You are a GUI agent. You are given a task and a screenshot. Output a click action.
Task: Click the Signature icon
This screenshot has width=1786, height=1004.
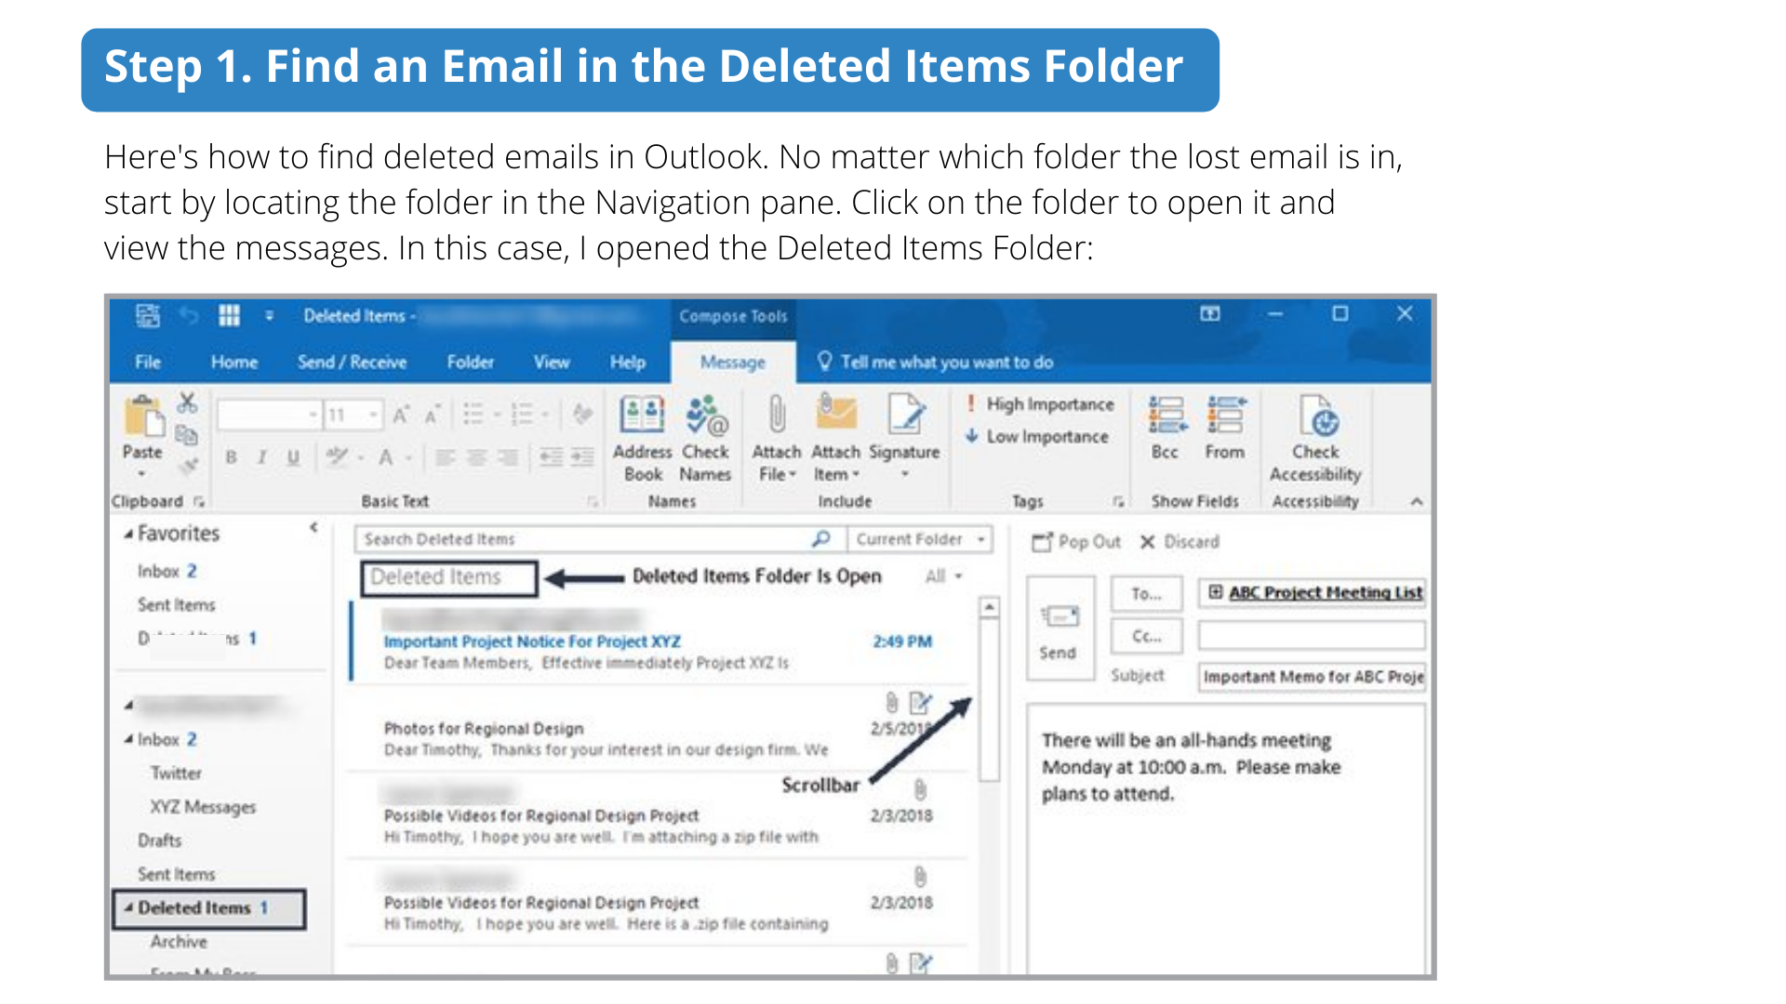tap(904, 416)
